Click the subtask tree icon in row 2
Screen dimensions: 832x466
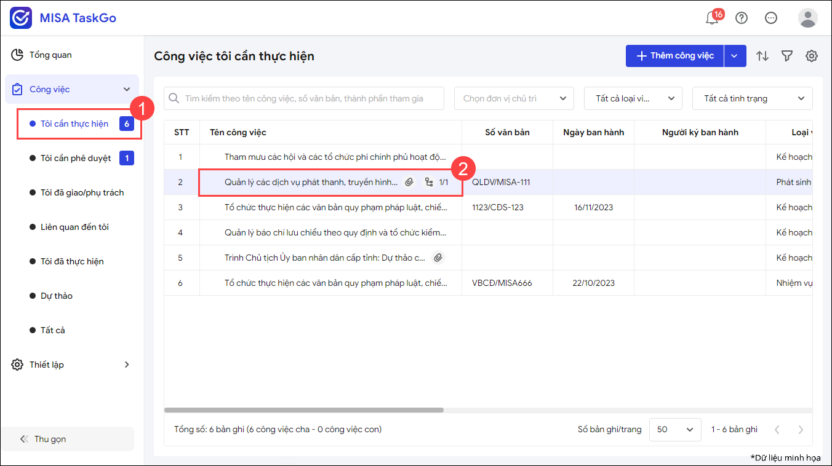pyautogui.click(x=429, y=183)
